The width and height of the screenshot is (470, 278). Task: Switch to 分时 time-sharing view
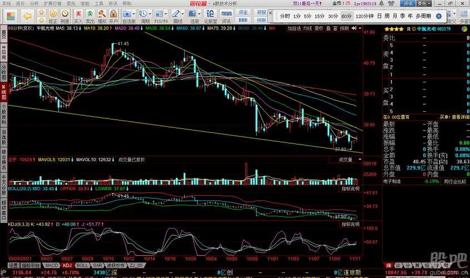coord(285,16)
